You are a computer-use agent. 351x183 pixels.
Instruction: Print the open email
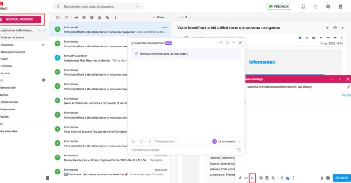[x=335, y=27]
